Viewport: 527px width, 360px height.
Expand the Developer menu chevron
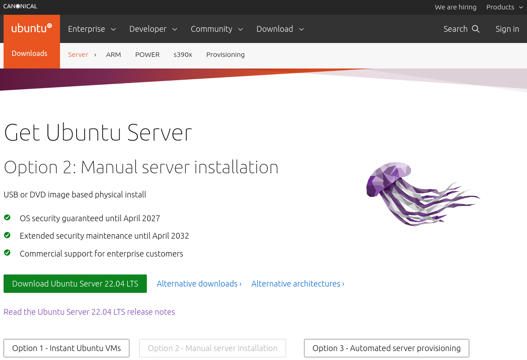[x=175, y=30]
